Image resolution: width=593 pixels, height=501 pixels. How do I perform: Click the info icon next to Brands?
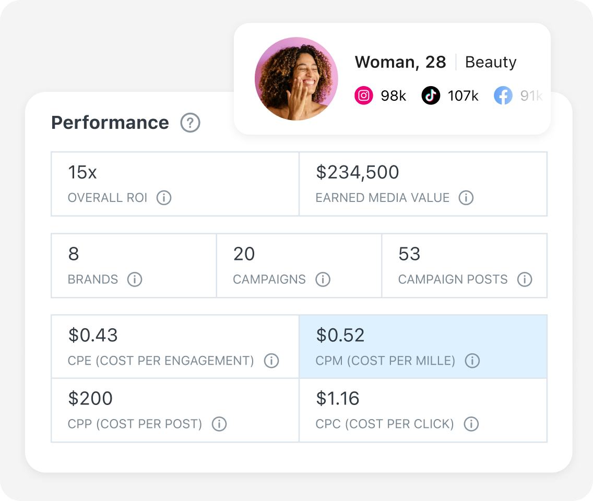[135, 280]
